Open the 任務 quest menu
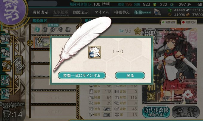This screenshot has height=121, width=203. pos(142,13)
